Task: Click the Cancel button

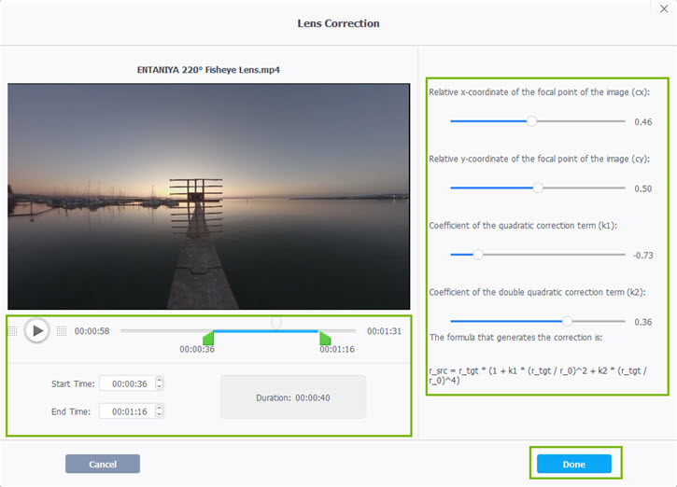Action: click(103, 464)
